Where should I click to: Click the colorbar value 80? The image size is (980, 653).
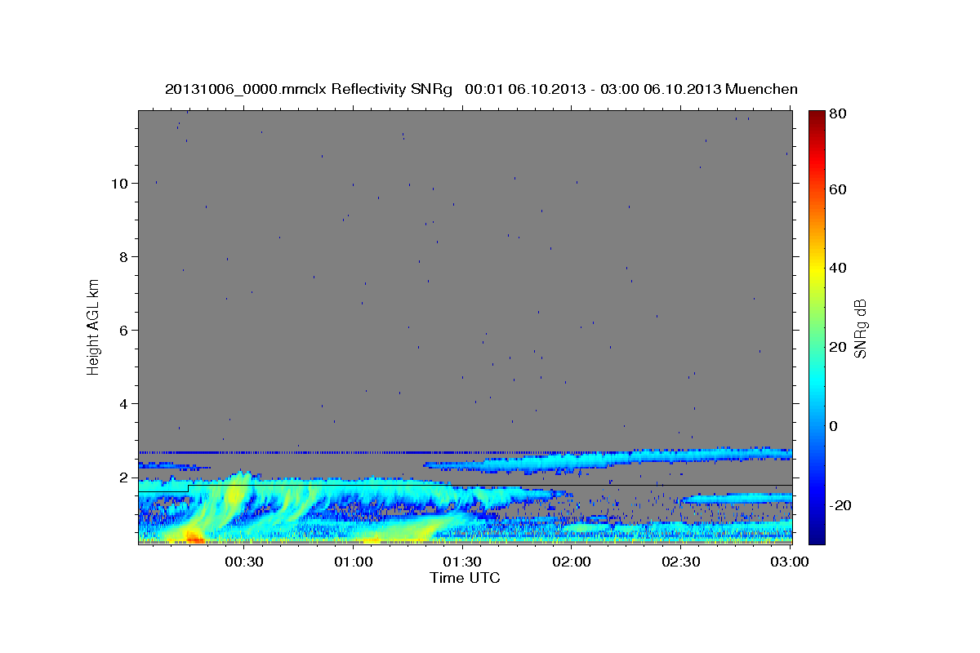(x=839, y=113)
